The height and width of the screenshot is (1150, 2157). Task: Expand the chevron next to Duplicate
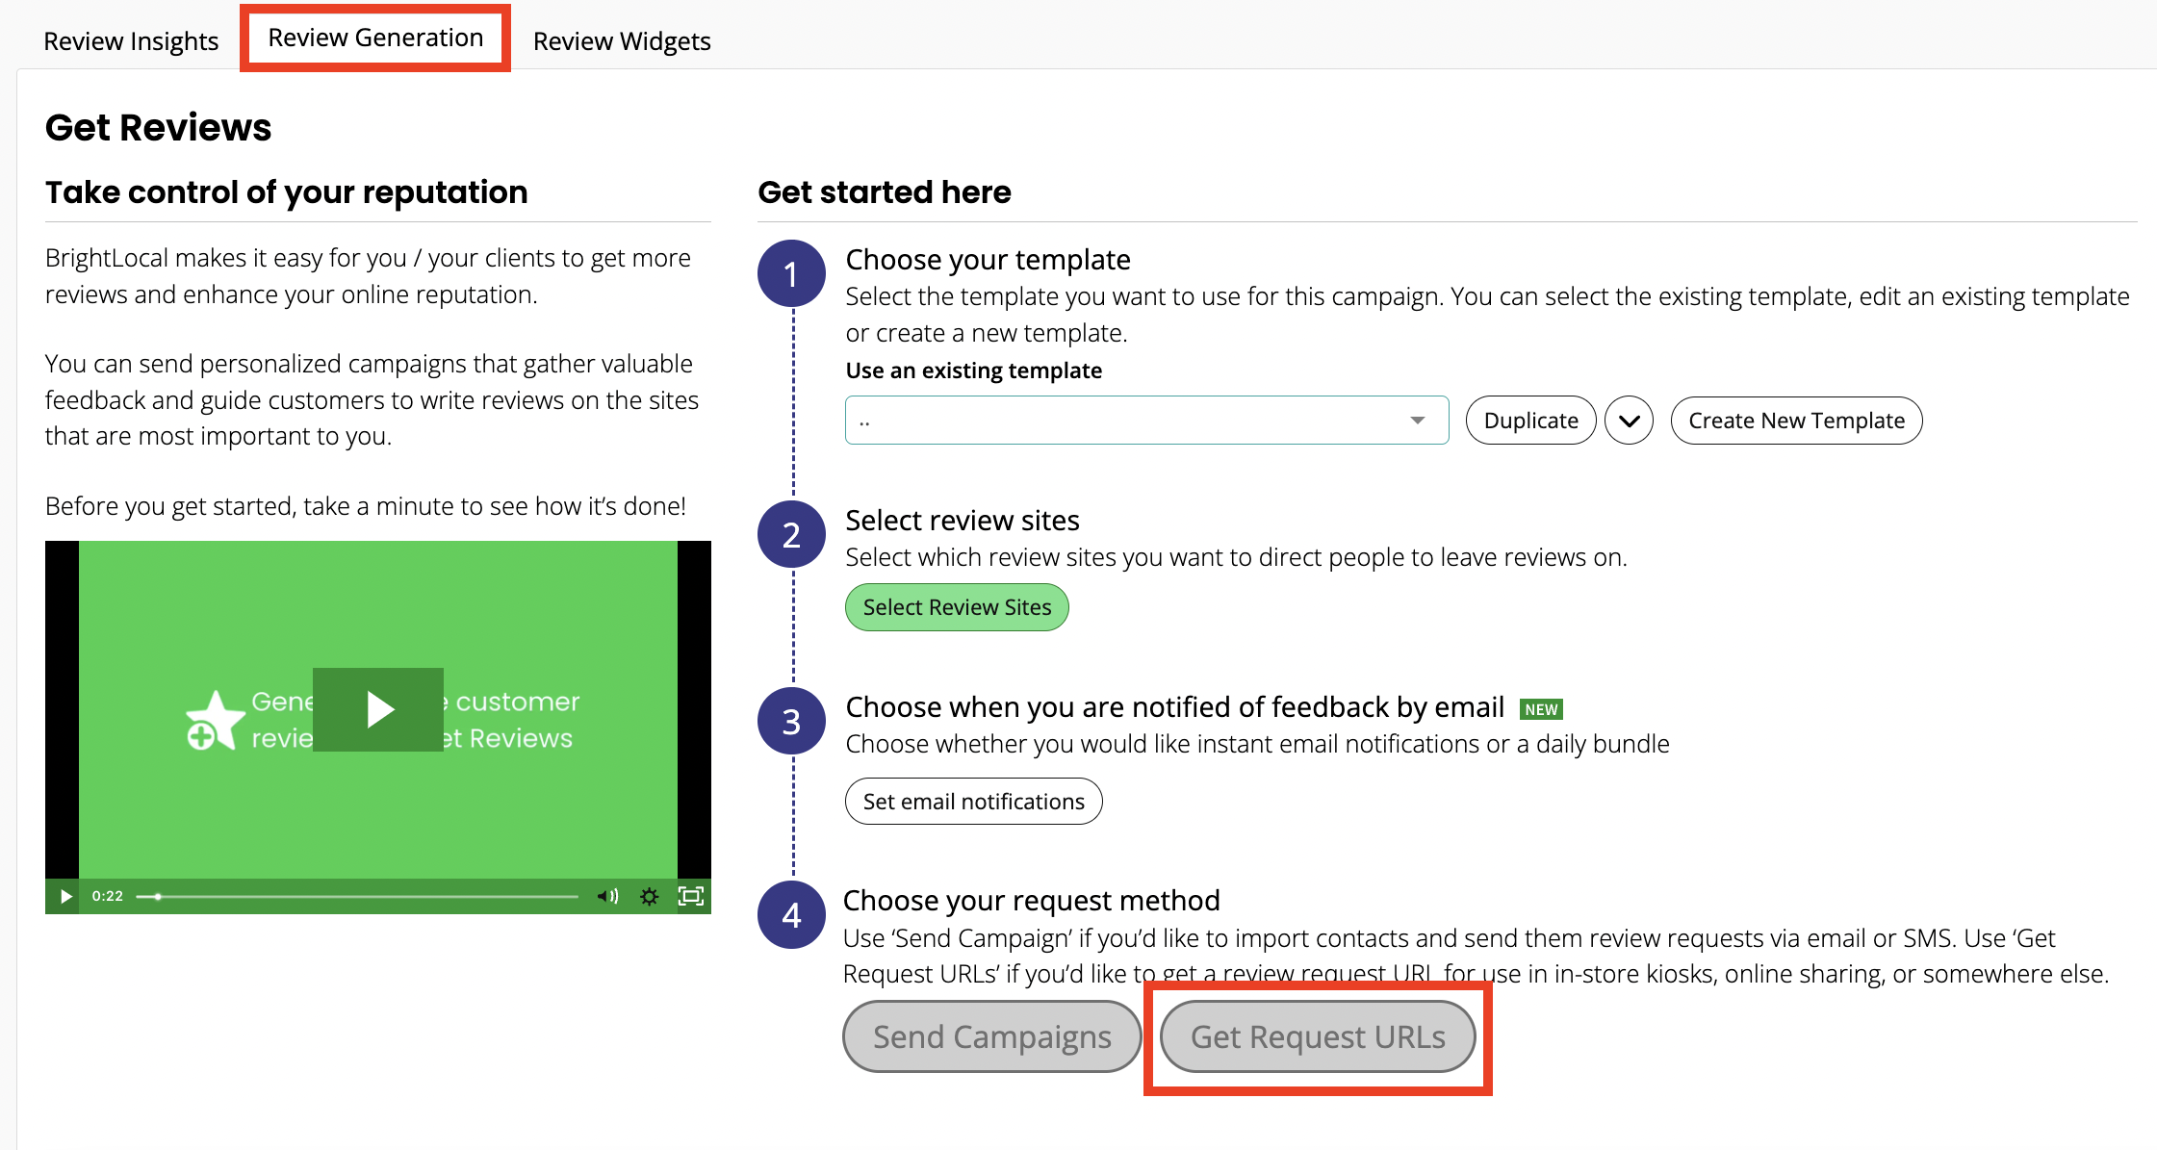1629,421
